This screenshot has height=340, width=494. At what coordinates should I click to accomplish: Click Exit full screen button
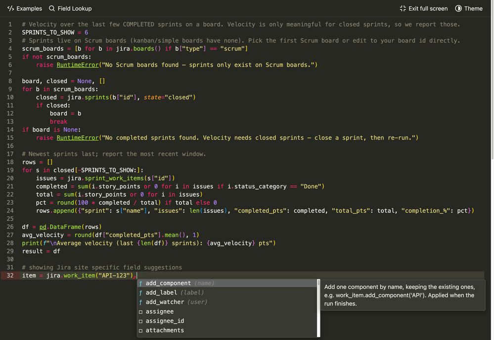[423, 8]
